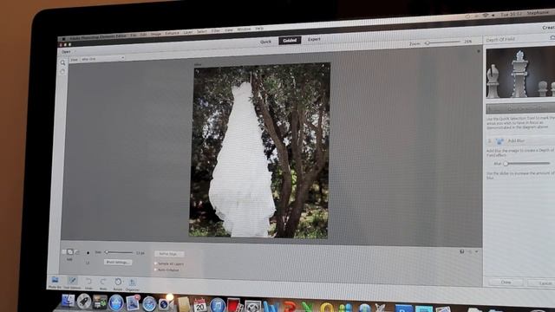Open the Help menu
The height and width of the screenshot is (312, 555).
[259, 29]
